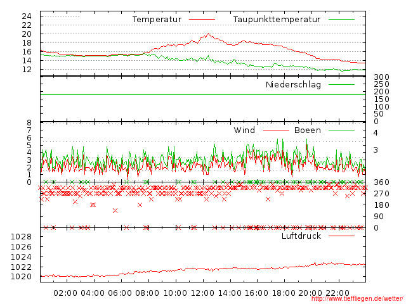Click the 06:00 time axis label
The height and width of the screenshot is (304, 406).
(x=120, y=293)
